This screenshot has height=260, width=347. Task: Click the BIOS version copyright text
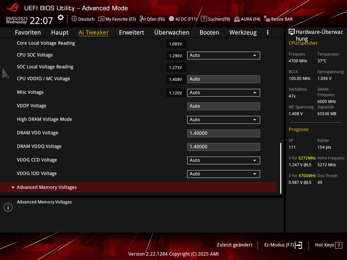tap(173, 254)
